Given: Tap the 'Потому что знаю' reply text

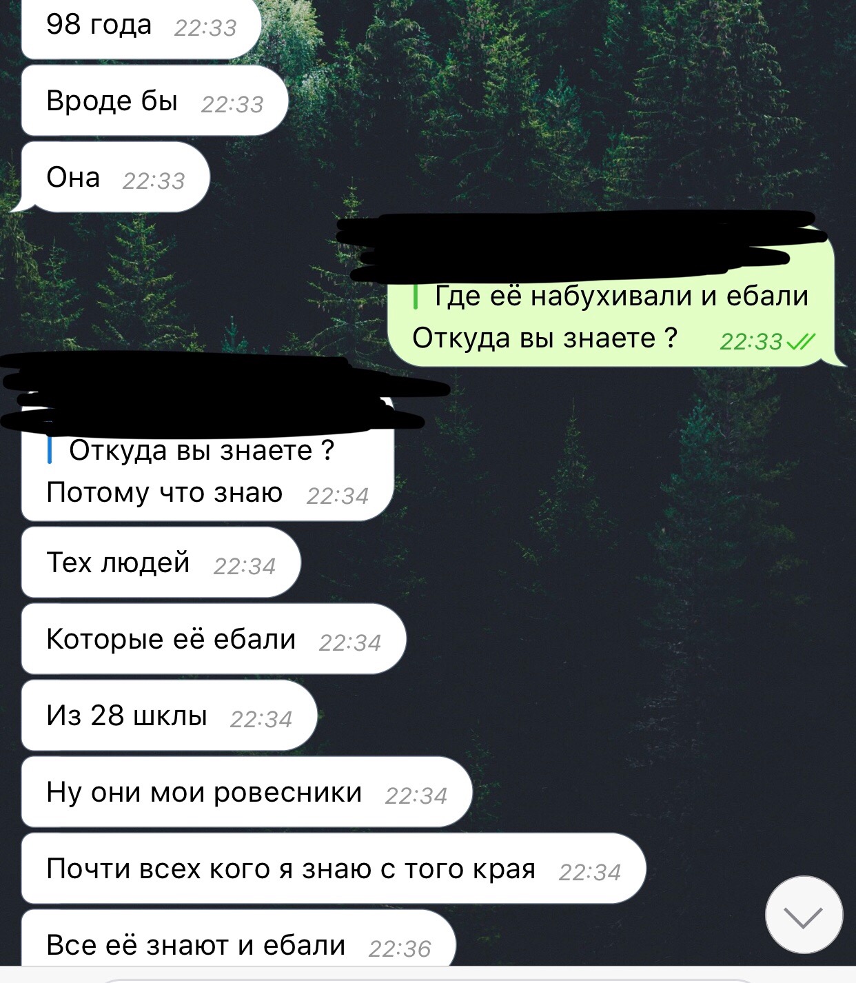Looking at the screenshot, I should (x=164, y=492).
